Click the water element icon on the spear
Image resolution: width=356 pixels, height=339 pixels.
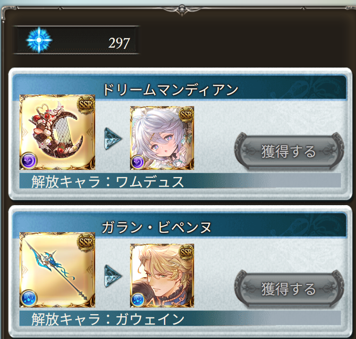tap(29, 298)
